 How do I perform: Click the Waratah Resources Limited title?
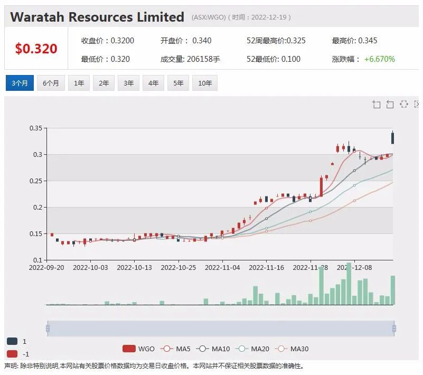97,17
